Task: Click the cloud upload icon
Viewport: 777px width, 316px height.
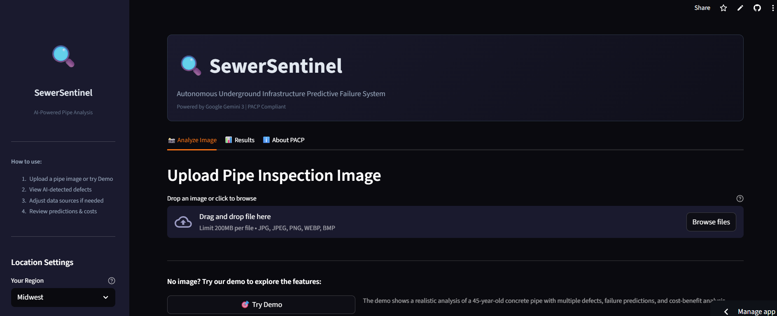Action: (x=183, y=222)
